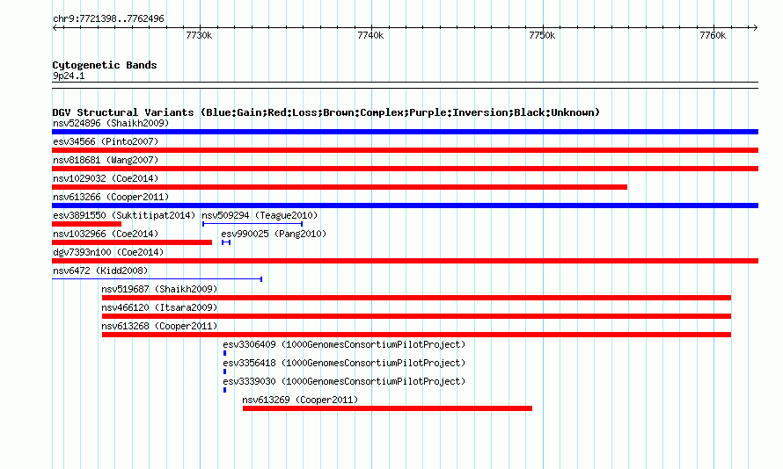Click the short red bar of esv3891550
The height and width of the screenshot is (469, 783).
coord(86,224)
